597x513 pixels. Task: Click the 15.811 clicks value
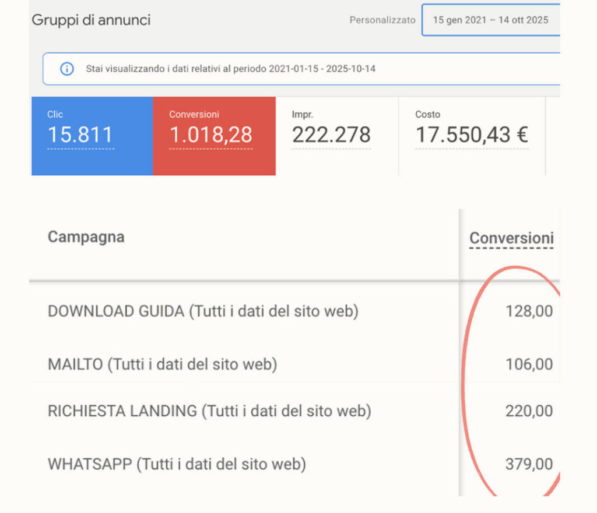[x=80, y=135]
